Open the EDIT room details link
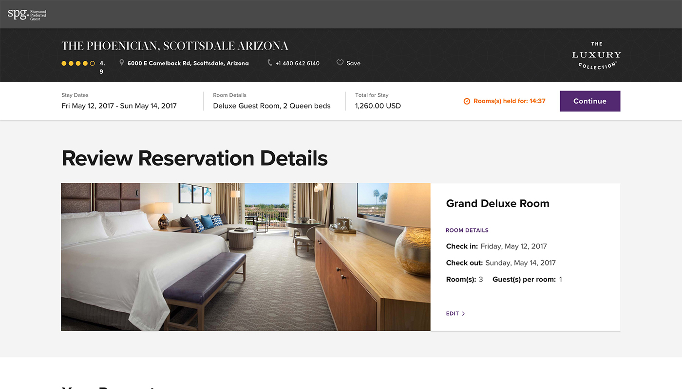Viewport: 682px width, 389px height. (455, 314)
